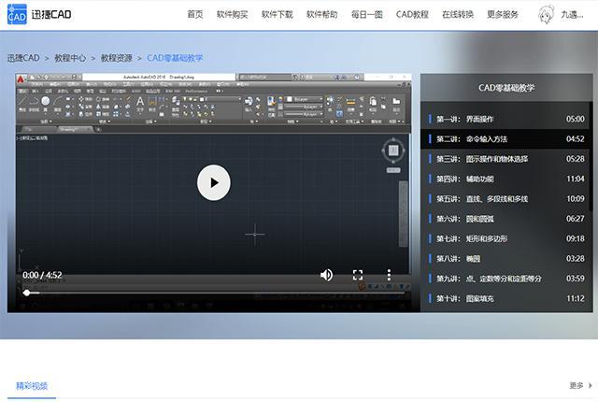Click the video progress bar
Screen dimensions: 598x402
(216, 293)
